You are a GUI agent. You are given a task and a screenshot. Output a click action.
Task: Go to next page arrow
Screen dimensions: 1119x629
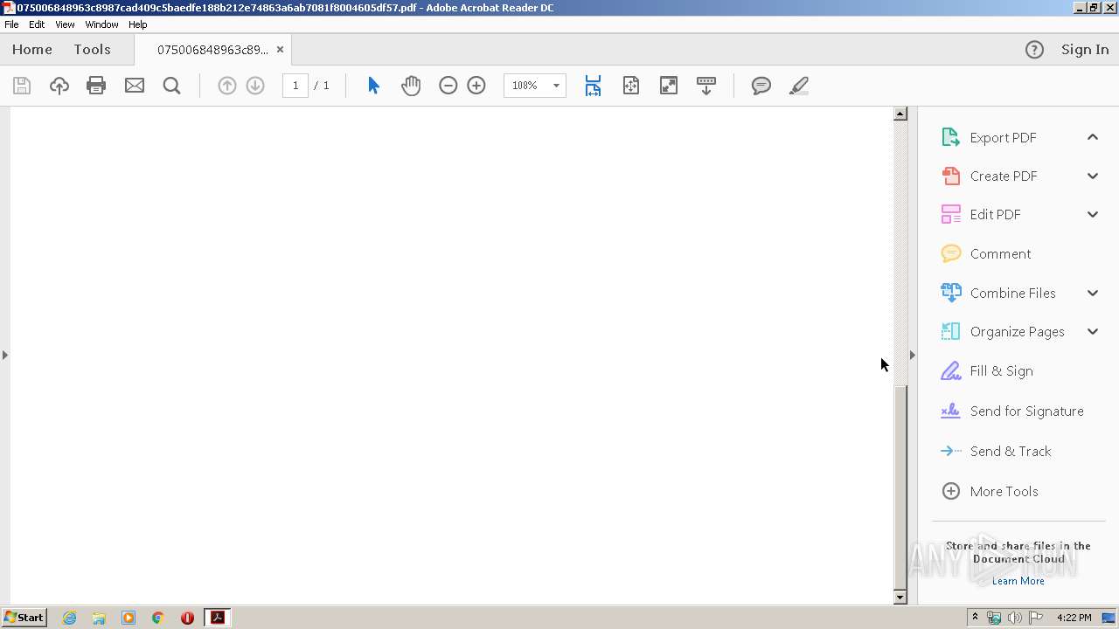click(255, 86)
